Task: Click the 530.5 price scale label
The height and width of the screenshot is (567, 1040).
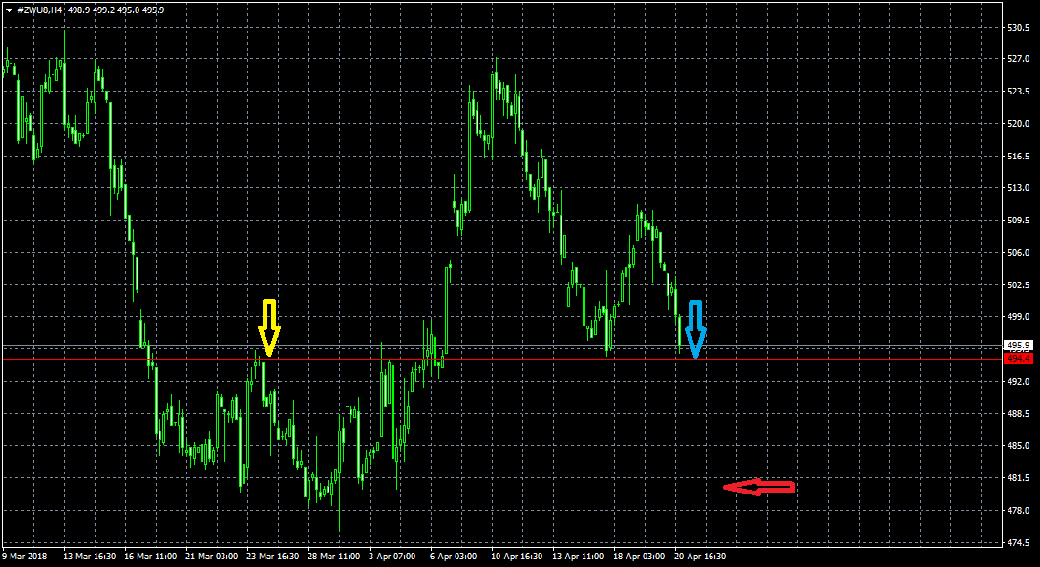Action: (x=1018, y=28)
